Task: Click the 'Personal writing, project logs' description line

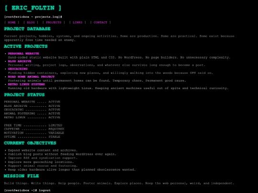Action: click(107, 65)
